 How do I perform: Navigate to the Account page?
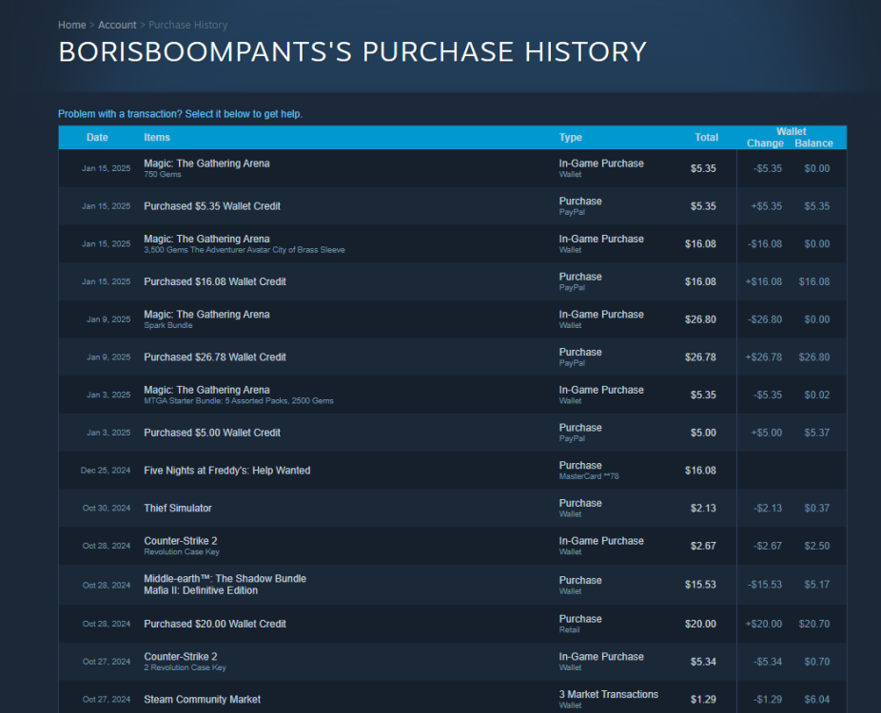pyautogui.click(x=117, y=25)
